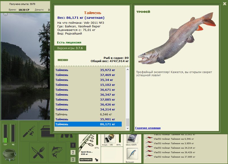Image resolution: width=228 pixels, height=164 pixels.
Task: Click the diagonal arrow icon beside НАСТРОИТЬ
Action: tap(97, 160)
